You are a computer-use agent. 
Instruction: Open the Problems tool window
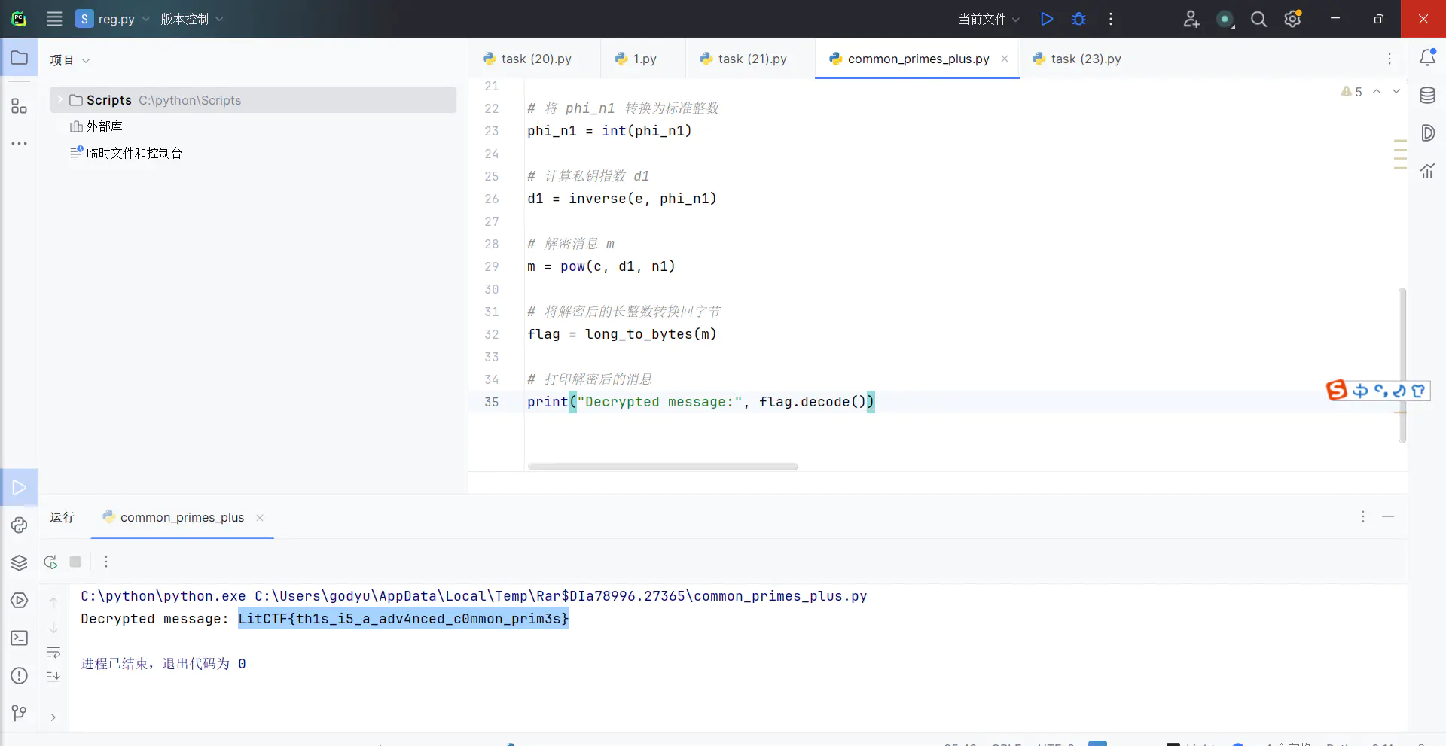[19, 676]
